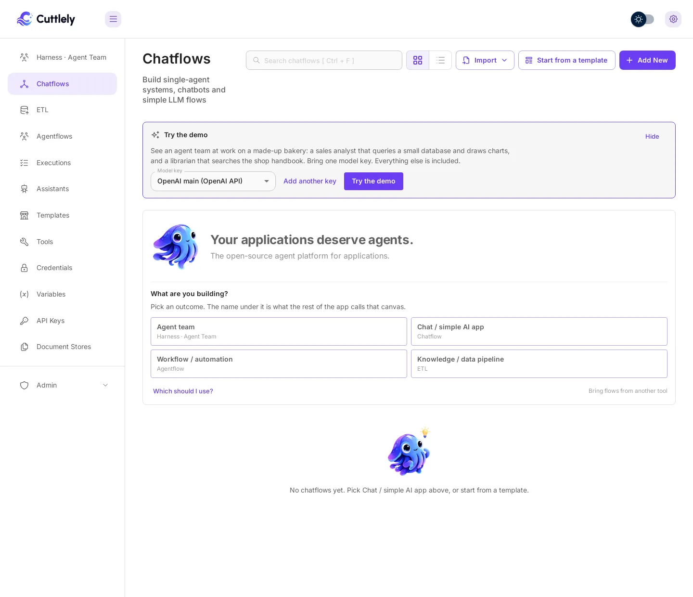The height and width of the screenshot is (597, 693).
Task: Choose Knowledge / data pipeline card
Action: pyautogui.click(x=539, y=363)
